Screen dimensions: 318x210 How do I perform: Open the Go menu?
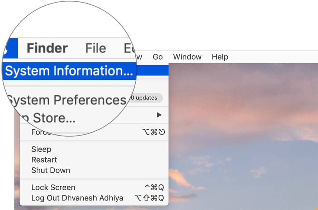pyautogui.click(x=158, y=57)
